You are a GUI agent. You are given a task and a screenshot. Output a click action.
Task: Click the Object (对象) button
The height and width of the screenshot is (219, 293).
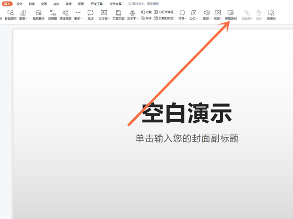[x=146, y=11]
